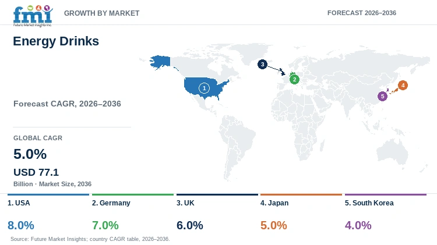Click the Billion · Market Size, 2036 caption
The image size is (437, 245).
click(52, 184)
